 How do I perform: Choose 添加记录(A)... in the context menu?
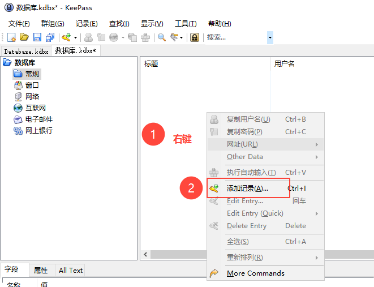pos(265,189)
